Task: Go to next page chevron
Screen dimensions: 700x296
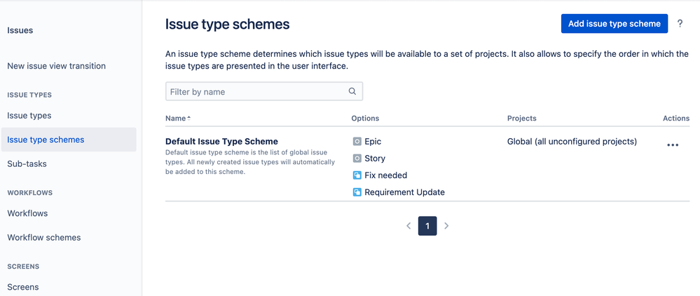Action: coord(446,226)
